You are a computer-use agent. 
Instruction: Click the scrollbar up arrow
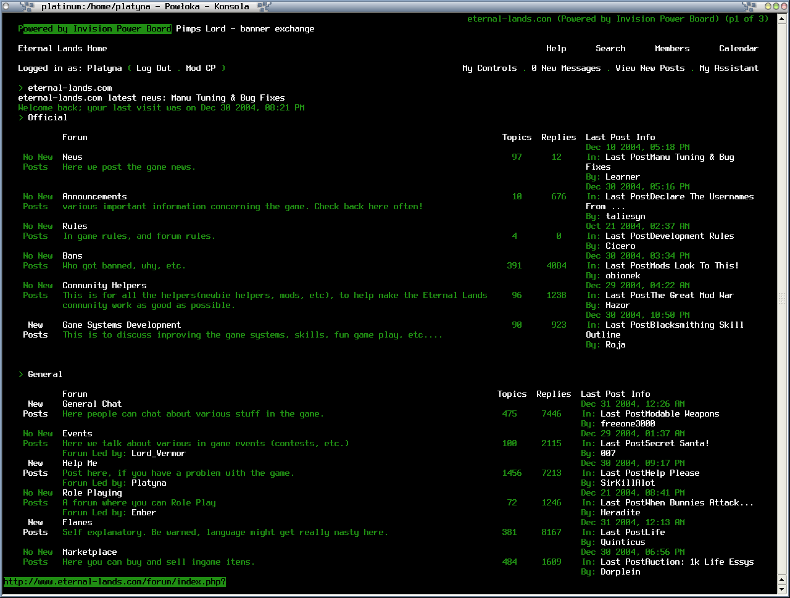pyautogui.click(x=782, y=19)
